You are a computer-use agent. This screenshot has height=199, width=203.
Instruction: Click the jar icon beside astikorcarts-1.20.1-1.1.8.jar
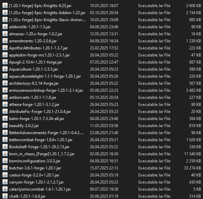(5, 97)
